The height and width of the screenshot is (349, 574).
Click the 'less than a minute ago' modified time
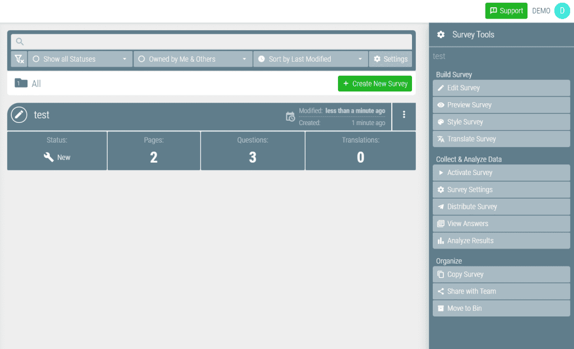355,111
